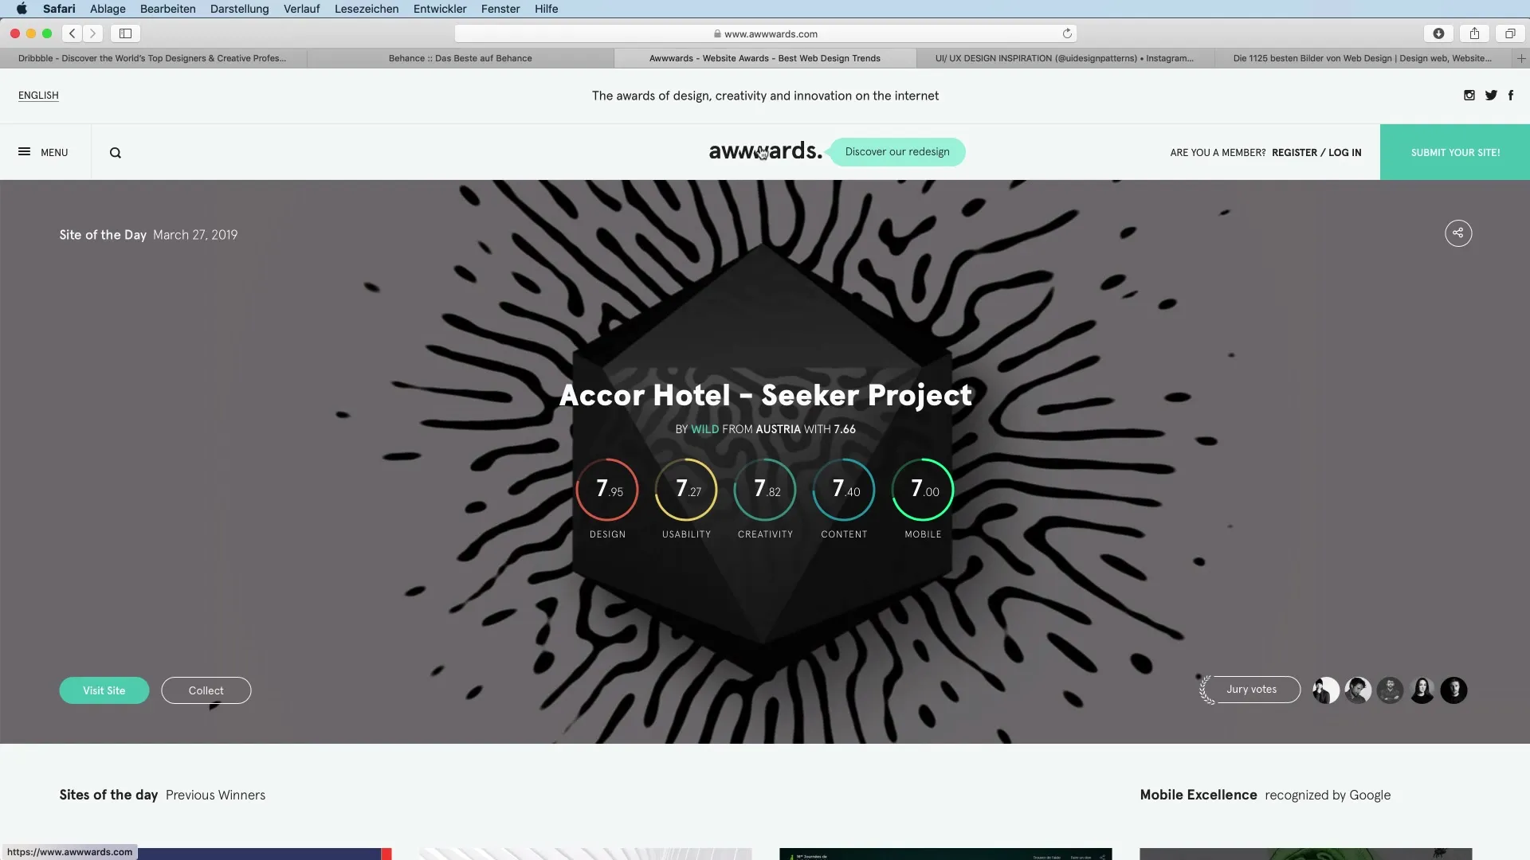Open the Hilfe menu
1530x860 pixels.
pos(546,9)
